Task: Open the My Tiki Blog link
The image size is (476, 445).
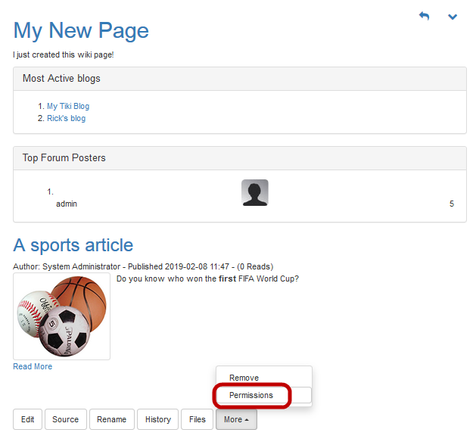Action: click(67, 107)
